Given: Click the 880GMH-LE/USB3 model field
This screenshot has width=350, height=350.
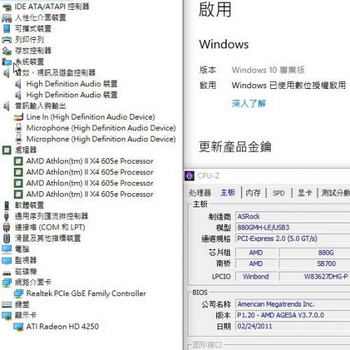Looking at the screenshot, I should (293, 227).
